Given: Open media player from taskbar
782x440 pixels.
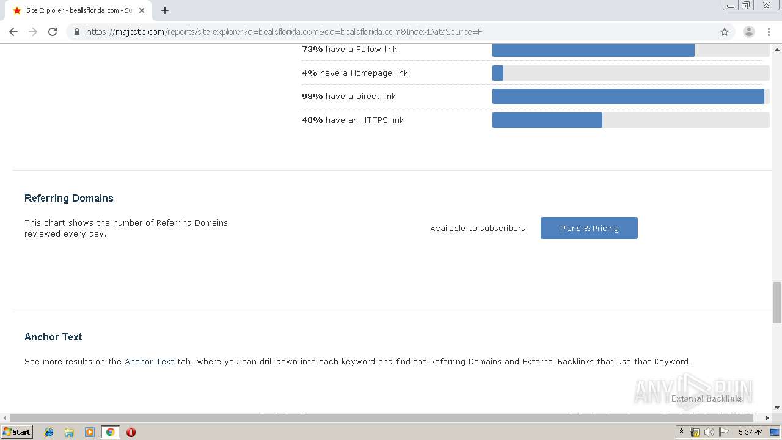Looking at the screenshot, I should [x=90, y=432].
